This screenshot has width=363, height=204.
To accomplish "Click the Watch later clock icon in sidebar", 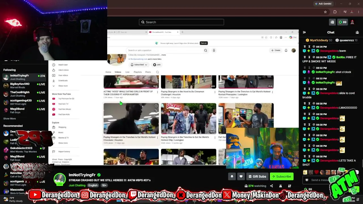I will point(54,65).
